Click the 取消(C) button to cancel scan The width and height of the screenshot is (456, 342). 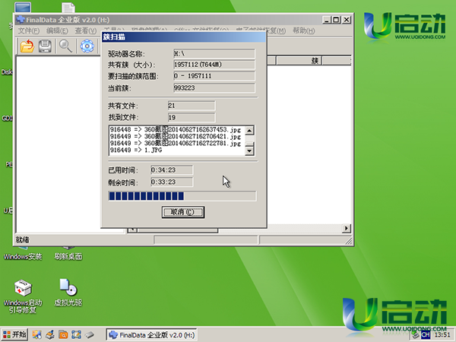pos(183,212)
